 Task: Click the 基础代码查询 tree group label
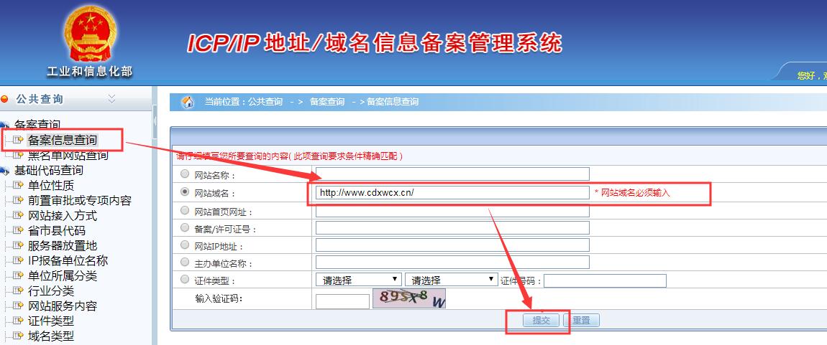point(48,171)
